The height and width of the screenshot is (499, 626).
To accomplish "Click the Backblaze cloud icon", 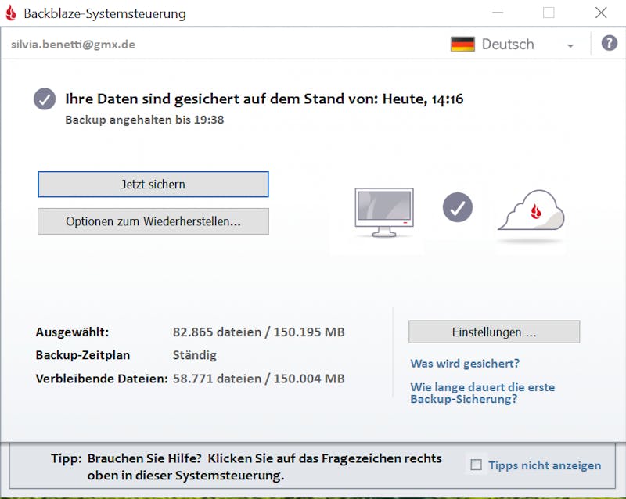I will tap(531, 210).
